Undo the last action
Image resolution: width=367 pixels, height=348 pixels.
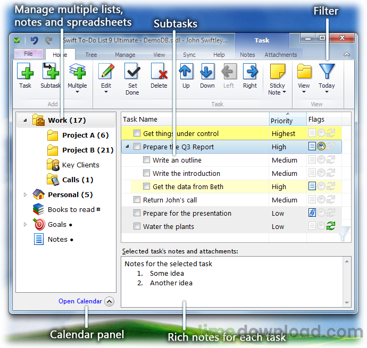pos(35,40)
